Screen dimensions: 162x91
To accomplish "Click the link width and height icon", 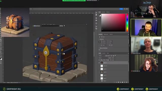I will click(x=99, y=42).
